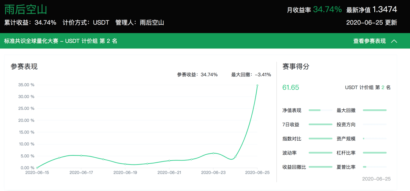Screen dimensions: 410x191
Task: Click the 最大回撤 score bar
Action: [375, 110]
